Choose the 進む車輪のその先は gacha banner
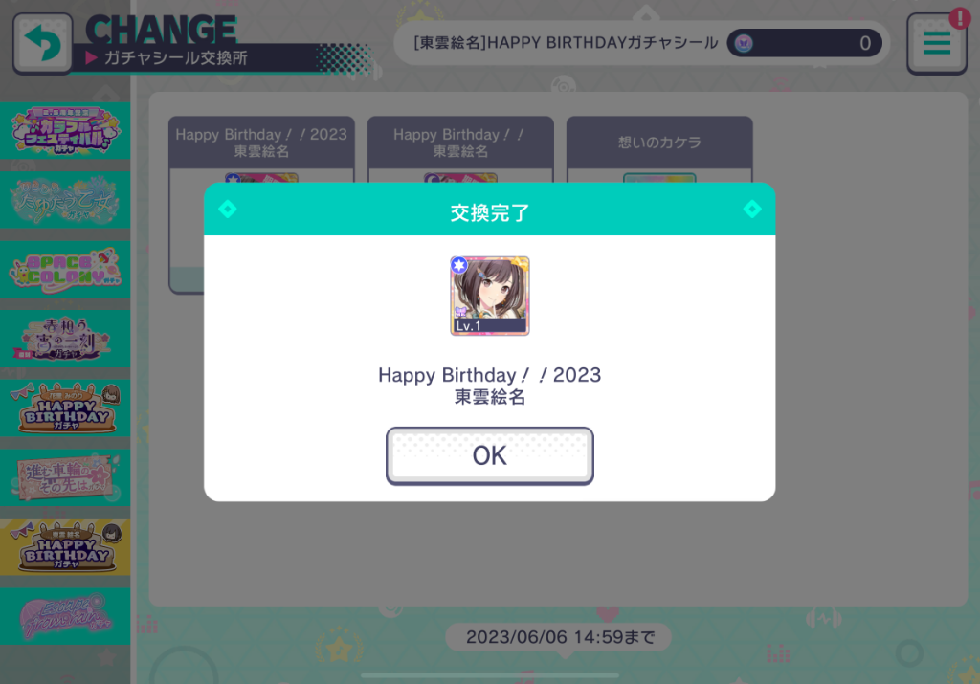Viewport: 980px width, 684px height. click(x=65, y=477)
